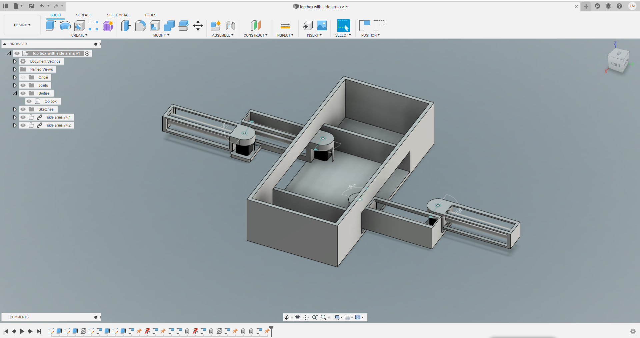Select the Pan hand tool

click(x=306, y=317)
